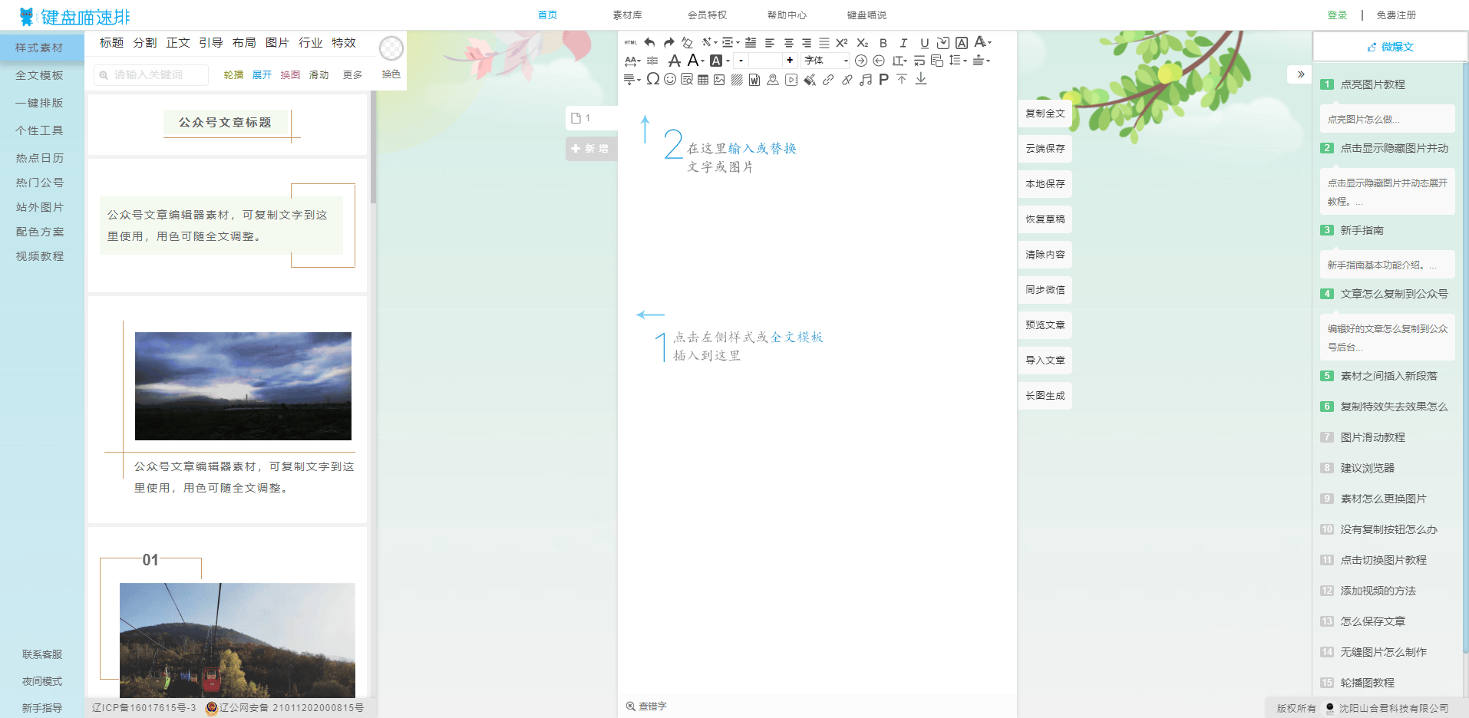The width and height of the screenshot is (1469, 718).
Task: Undo the last edit
Action: [649, 43]
